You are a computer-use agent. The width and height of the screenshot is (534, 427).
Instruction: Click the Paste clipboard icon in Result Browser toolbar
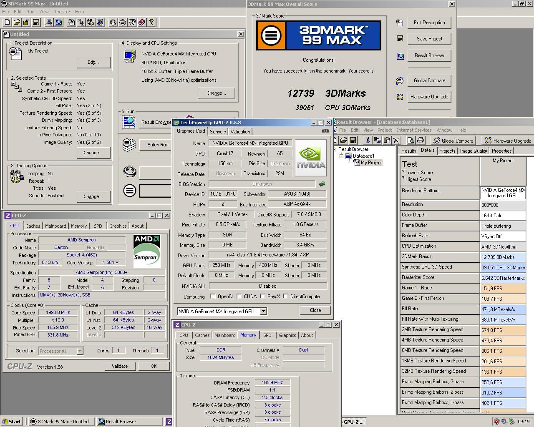387,141
